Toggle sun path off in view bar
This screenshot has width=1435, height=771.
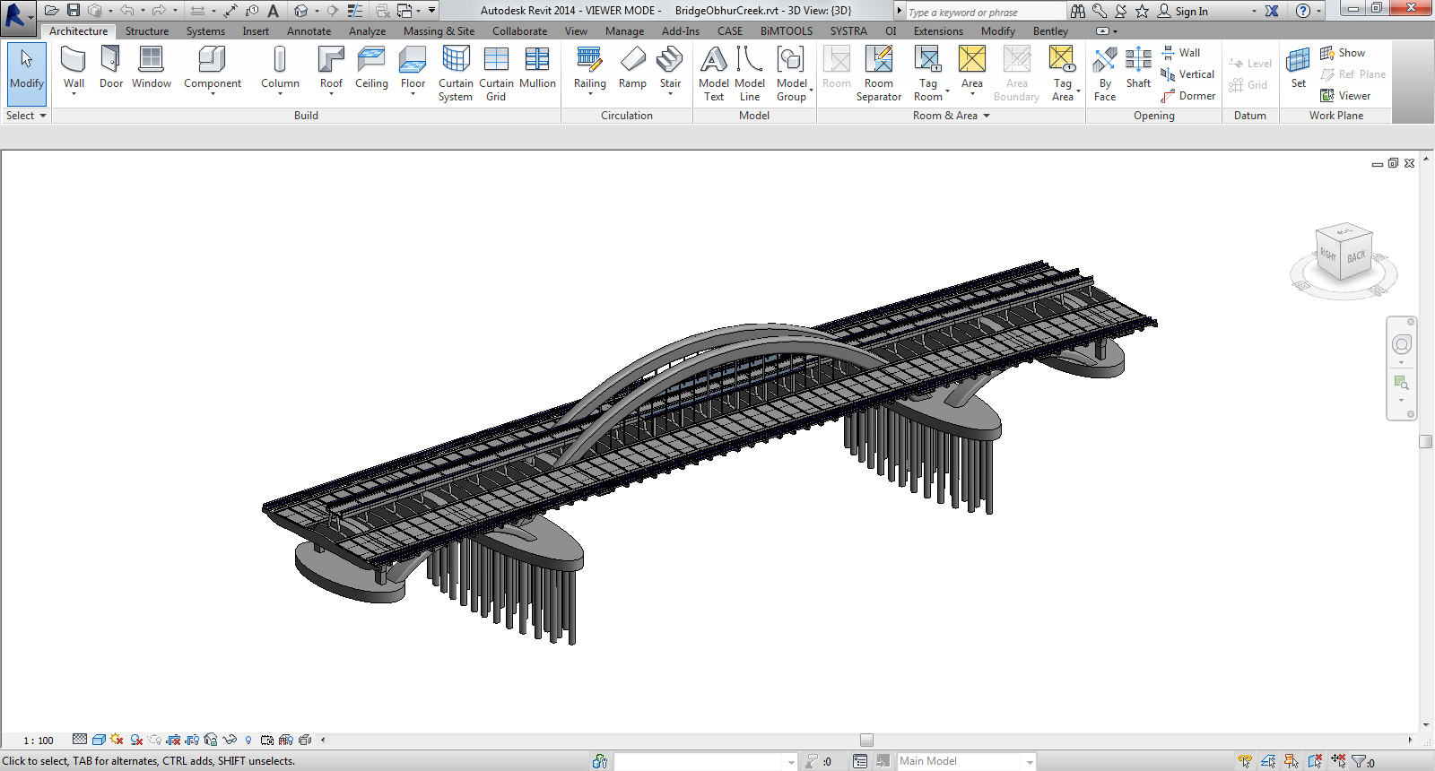(117, 740)
